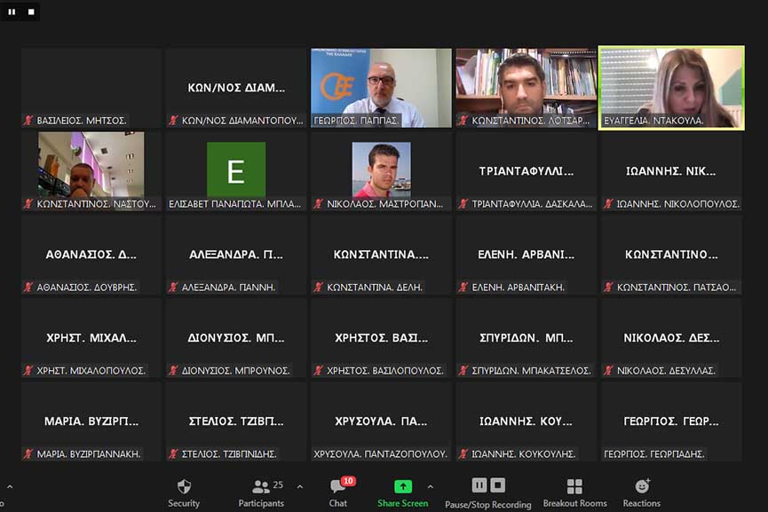Click the ΙΩΑΝΝΗΣ. ΚΟΥ... large name
This screenshot has height=512, width=768.
pyautogui.click(x=526, y=421)
